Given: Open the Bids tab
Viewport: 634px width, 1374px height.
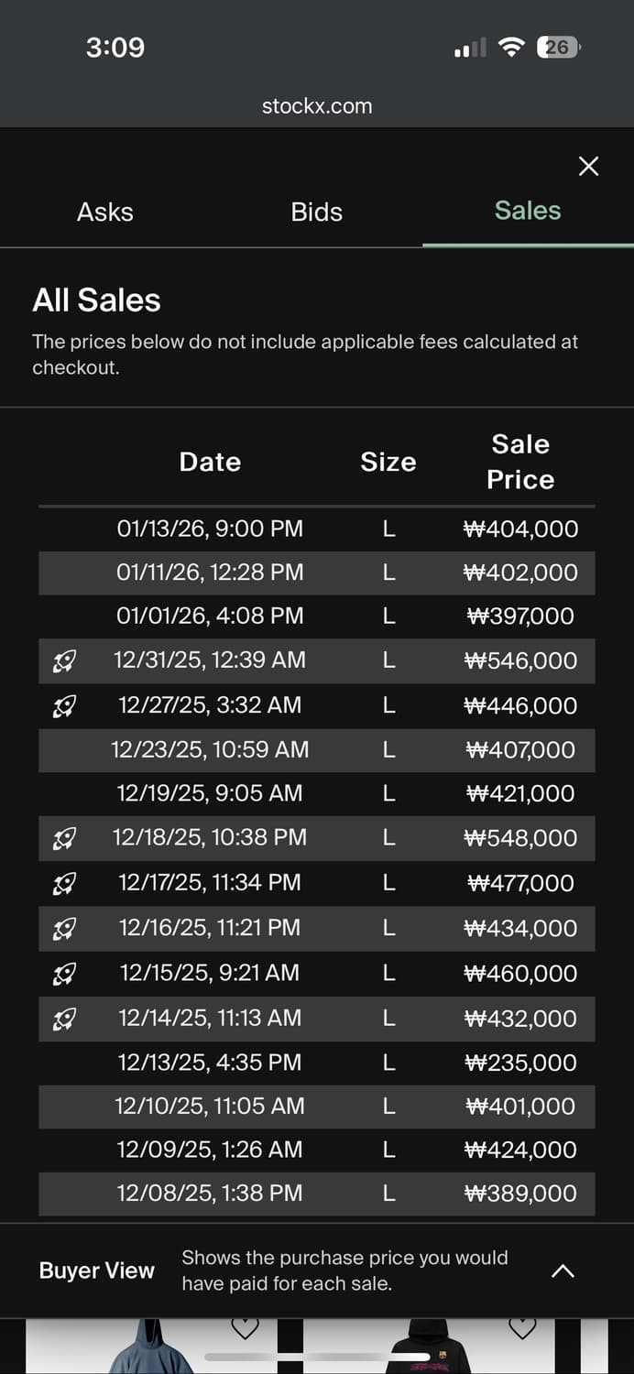Looking at the screenshot, I should (316, 212).
